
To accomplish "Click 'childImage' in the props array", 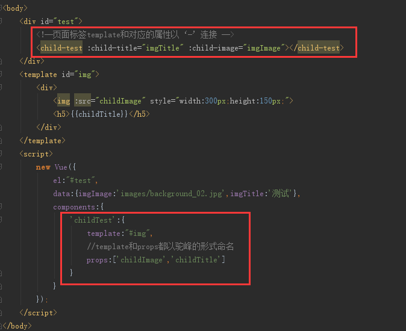I will tap(142, 259).
